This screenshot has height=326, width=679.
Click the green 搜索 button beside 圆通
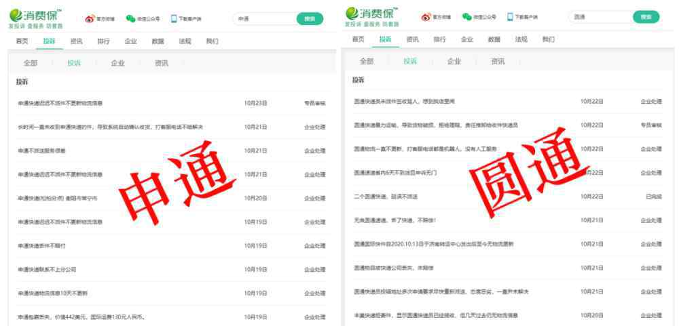(646, 17)
